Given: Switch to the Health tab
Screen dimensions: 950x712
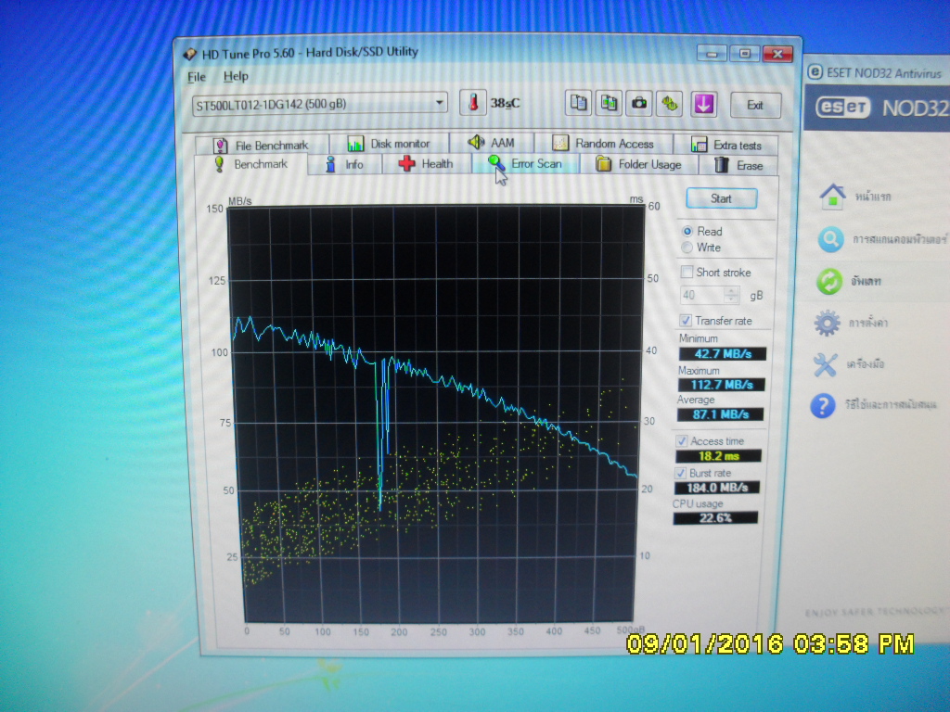Looking at the screenshot, I should click(427, 163).
